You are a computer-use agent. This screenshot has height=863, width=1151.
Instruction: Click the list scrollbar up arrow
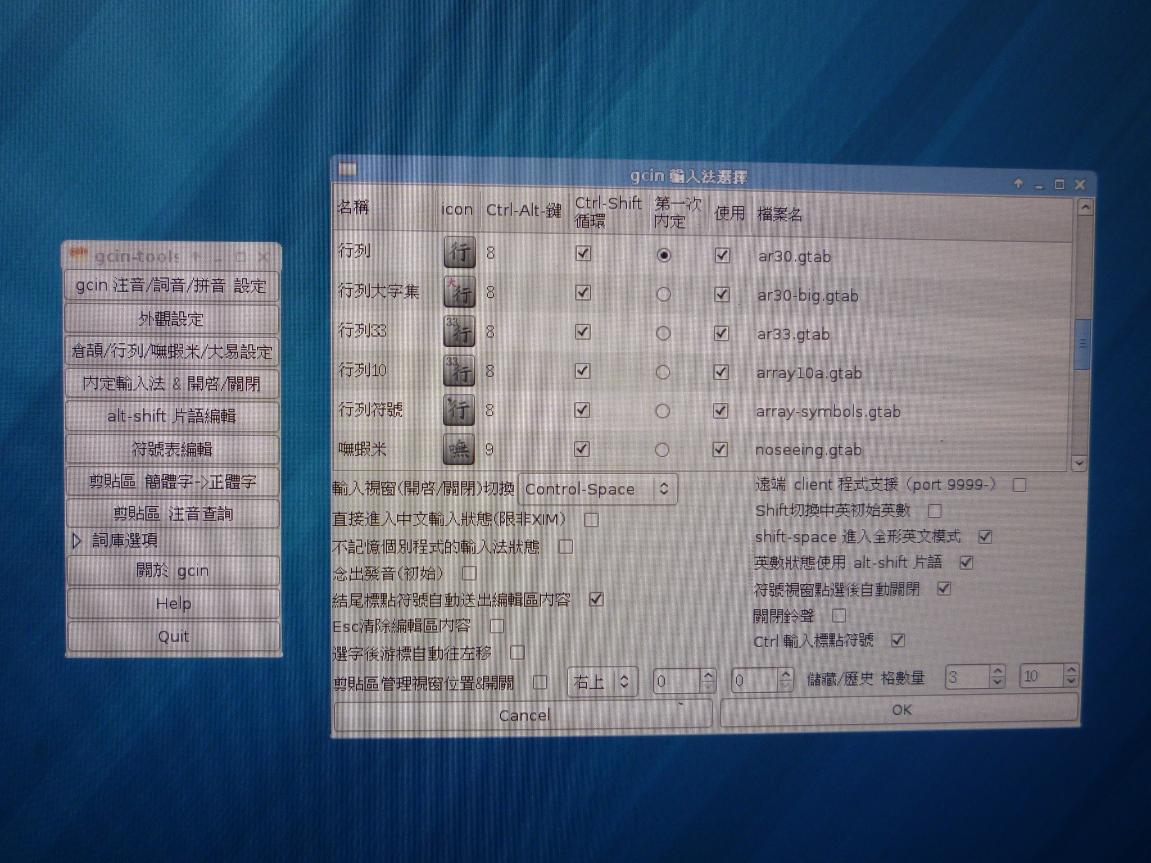[1085, 207]
